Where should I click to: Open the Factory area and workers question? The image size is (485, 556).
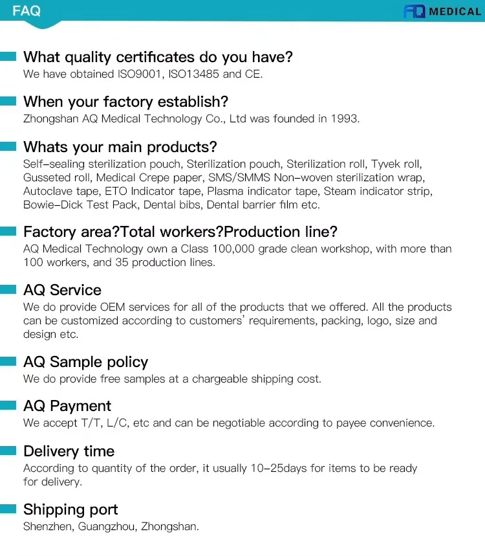tap(180, 232)
